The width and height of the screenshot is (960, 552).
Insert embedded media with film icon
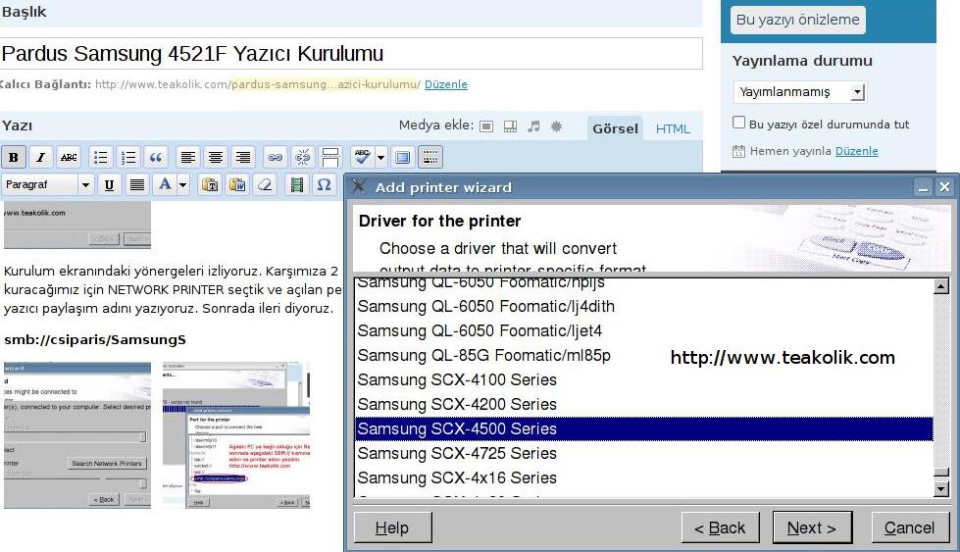coord(297,184)
